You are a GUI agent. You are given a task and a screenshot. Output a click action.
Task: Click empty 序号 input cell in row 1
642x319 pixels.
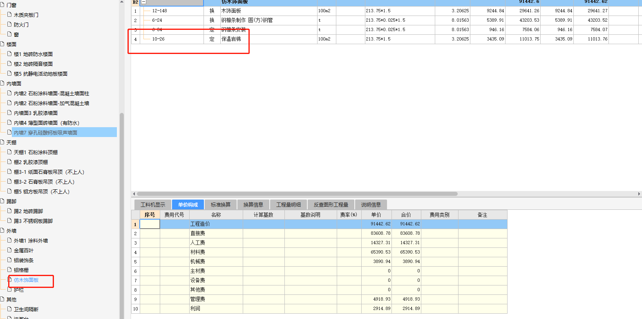150,224
